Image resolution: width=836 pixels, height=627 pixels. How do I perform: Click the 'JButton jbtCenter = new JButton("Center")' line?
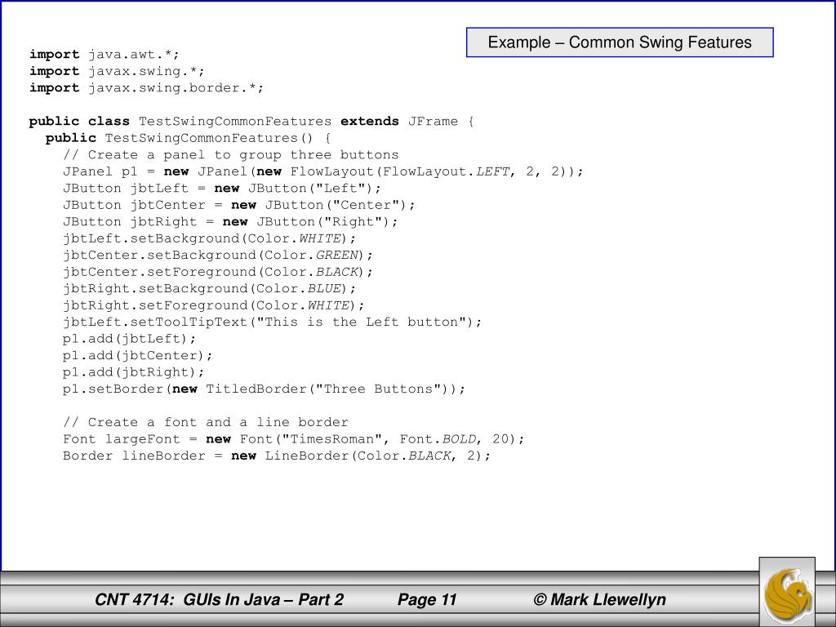click(x=239, y=205)
